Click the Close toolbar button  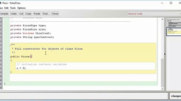pos(55,14)
